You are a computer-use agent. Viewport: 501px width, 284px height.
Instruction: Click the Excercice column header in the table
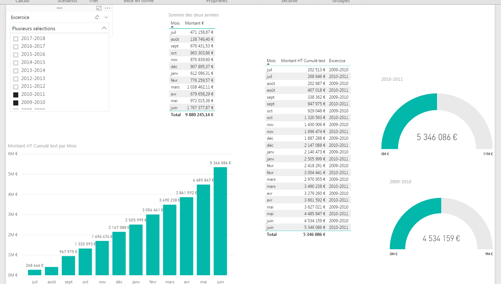pos(337,61)
